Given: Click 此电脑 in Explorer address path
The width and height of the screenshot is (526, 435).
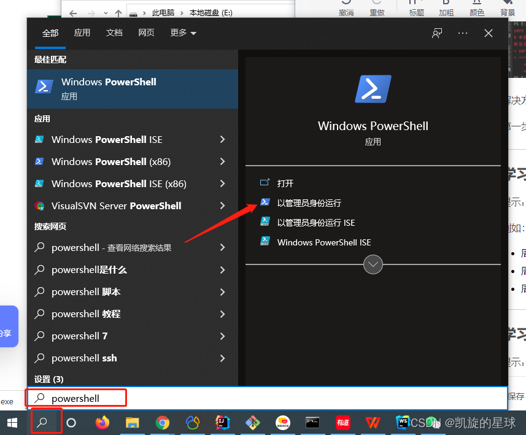Looking at the screenshot, I should (163, 13).
